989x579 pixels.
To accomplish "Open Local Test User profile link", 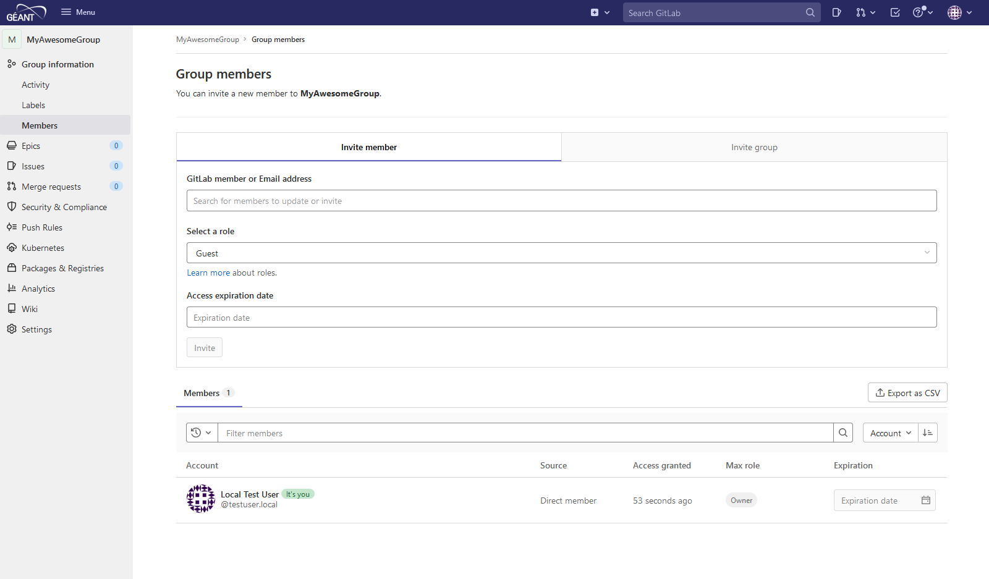I will coord(250,494).
